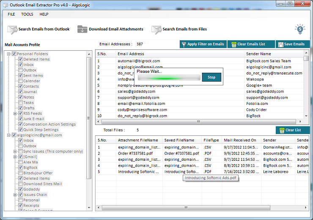Open the TOOLS menu
313x220 pixels.
click(x=27, y=14)
